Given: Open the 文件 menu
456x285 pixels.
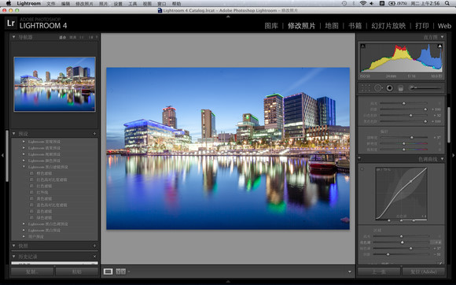Looking at the screenshot, I should 51,3.
